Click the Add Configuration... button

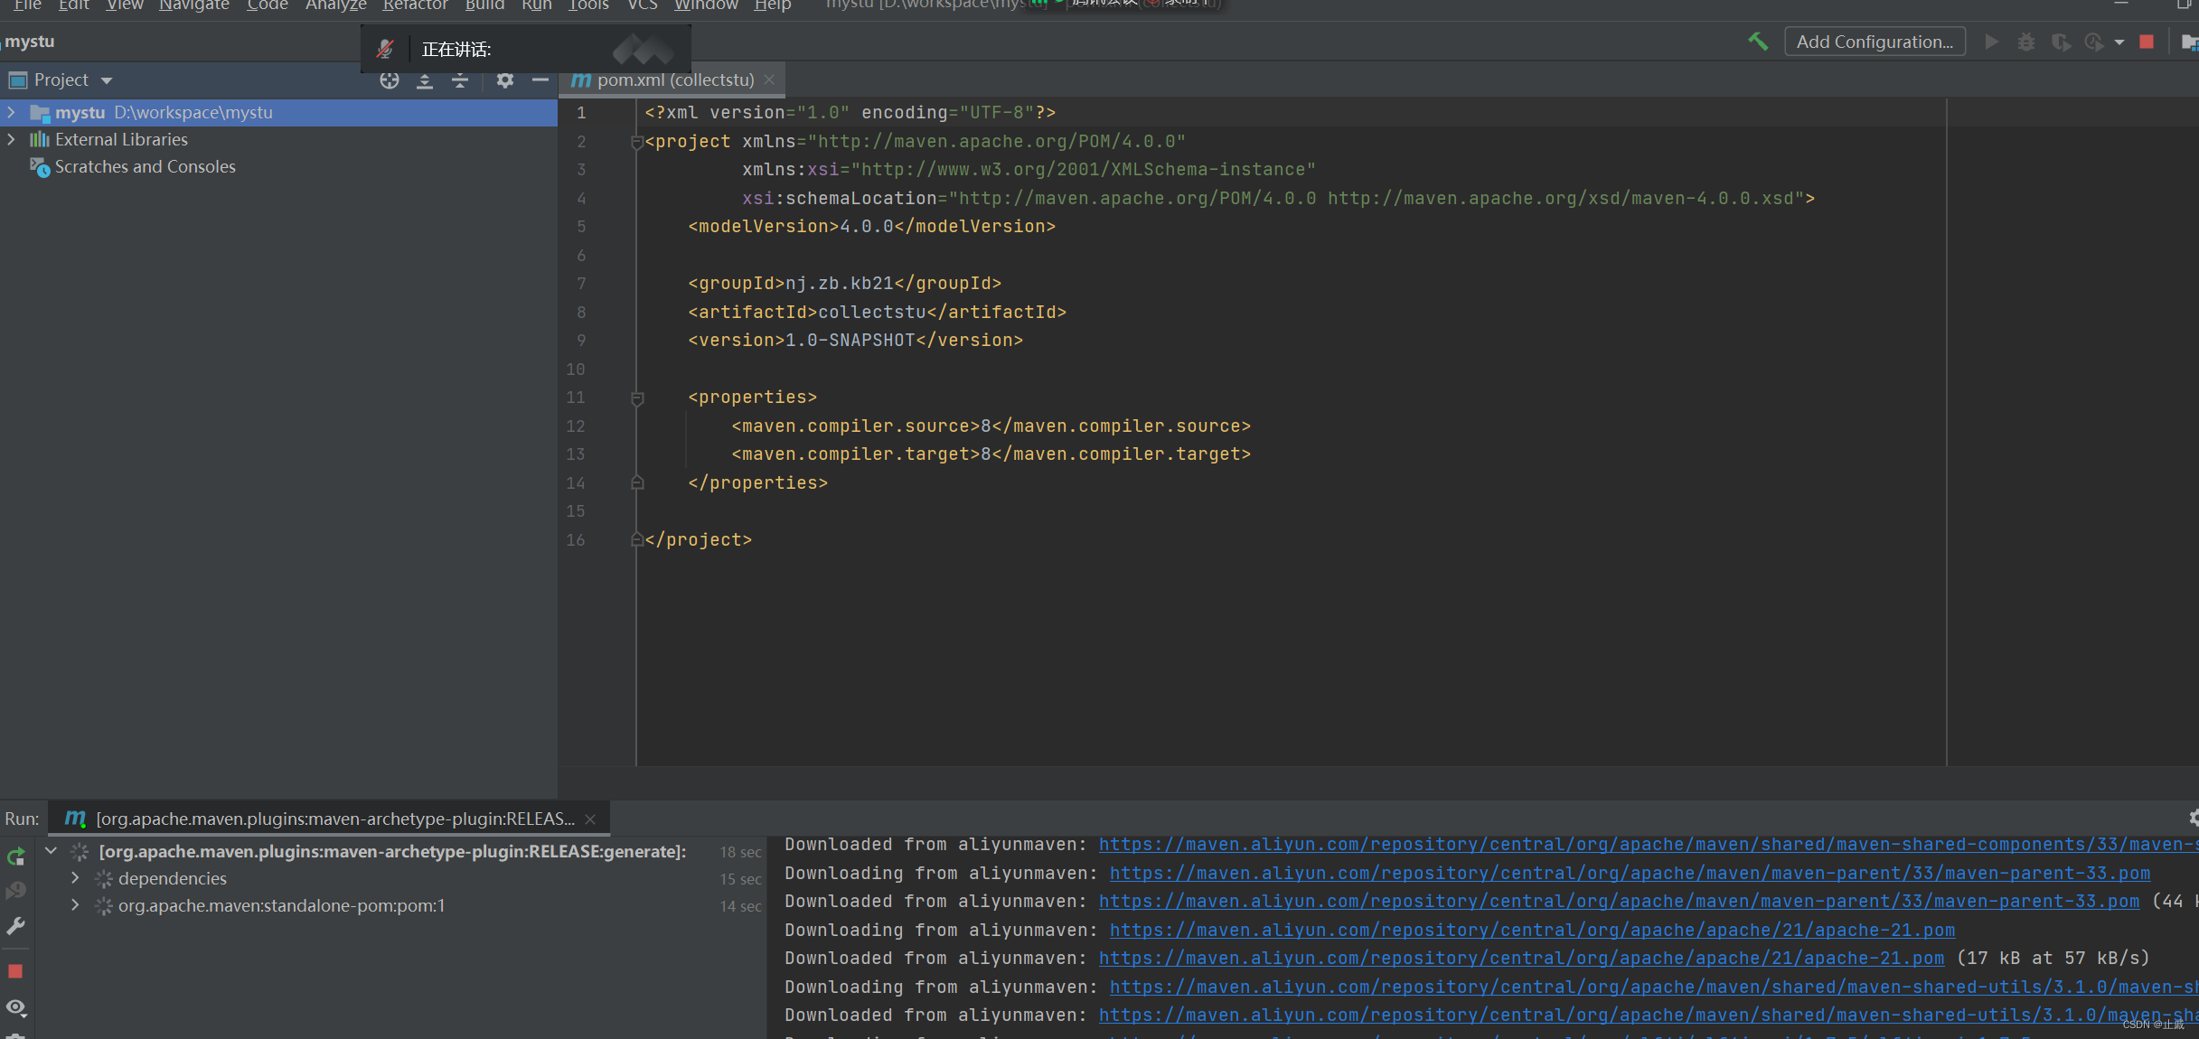[x=1874, y=42]
